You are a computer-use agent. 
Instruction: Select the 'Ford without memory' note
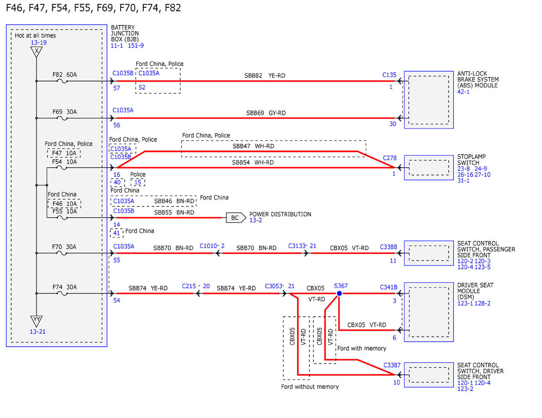(310, 386)
